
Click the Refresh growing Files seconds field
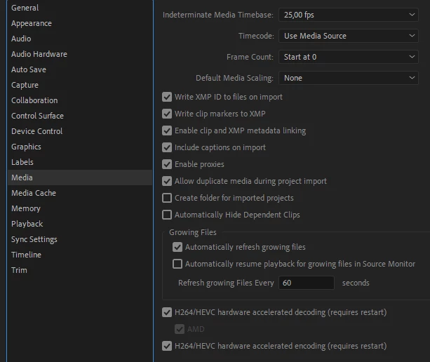pos(307,283)
